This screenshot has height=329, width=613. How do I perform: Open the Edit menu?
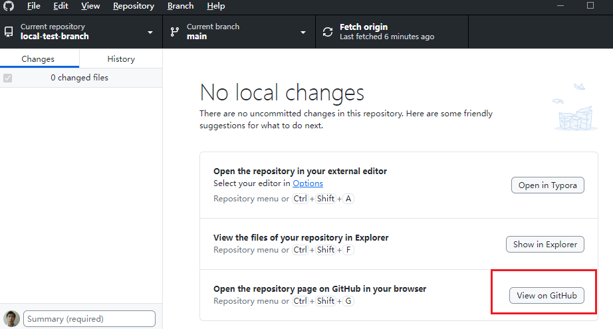(x=61, y=6)
